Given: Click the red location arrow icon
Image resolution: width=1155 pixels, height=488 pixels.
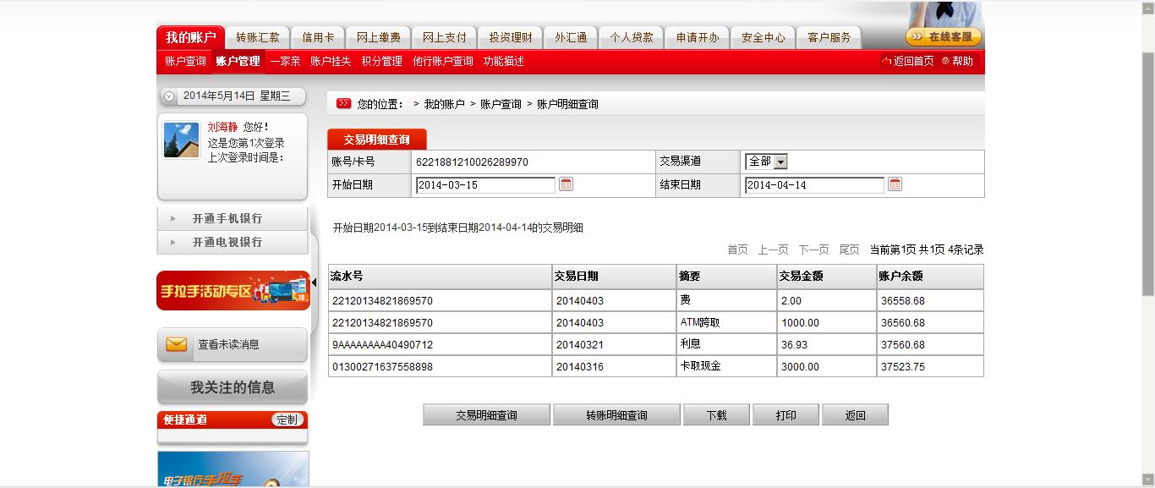Looking at the screenshot, I should coord(343,104).
